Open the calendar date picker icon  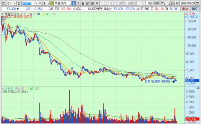[197, 3]
